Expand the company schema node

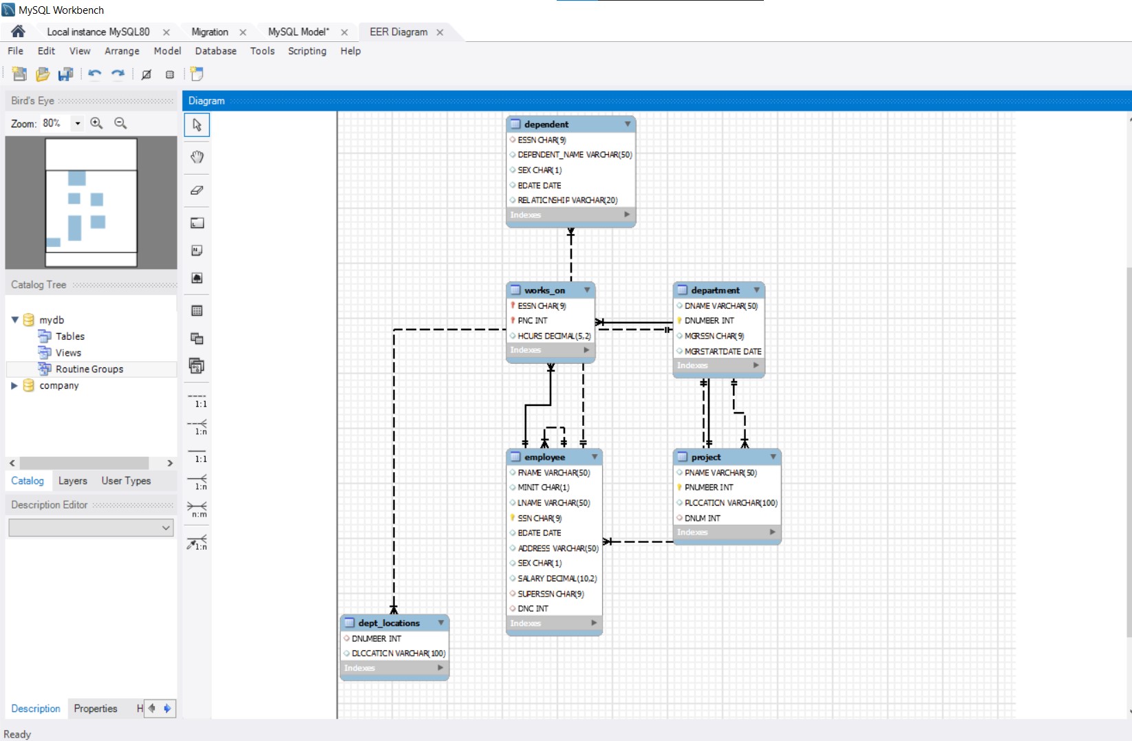pyautogui.click(x=14, y=386)
